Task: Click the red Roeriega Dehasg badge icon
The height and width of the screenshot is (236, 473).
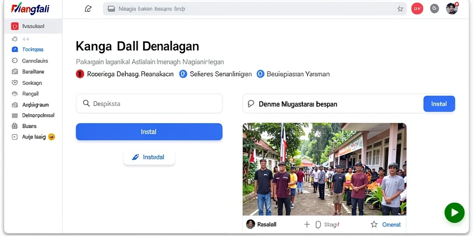Action: [x=80, y=74]
